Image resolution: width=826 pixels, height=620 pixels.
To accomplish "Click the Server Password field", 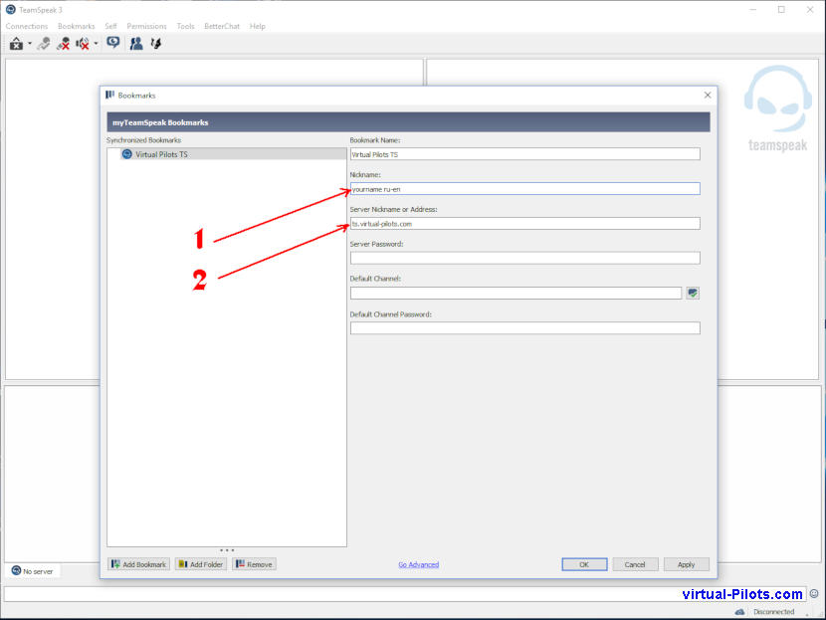I will [525, 258].
